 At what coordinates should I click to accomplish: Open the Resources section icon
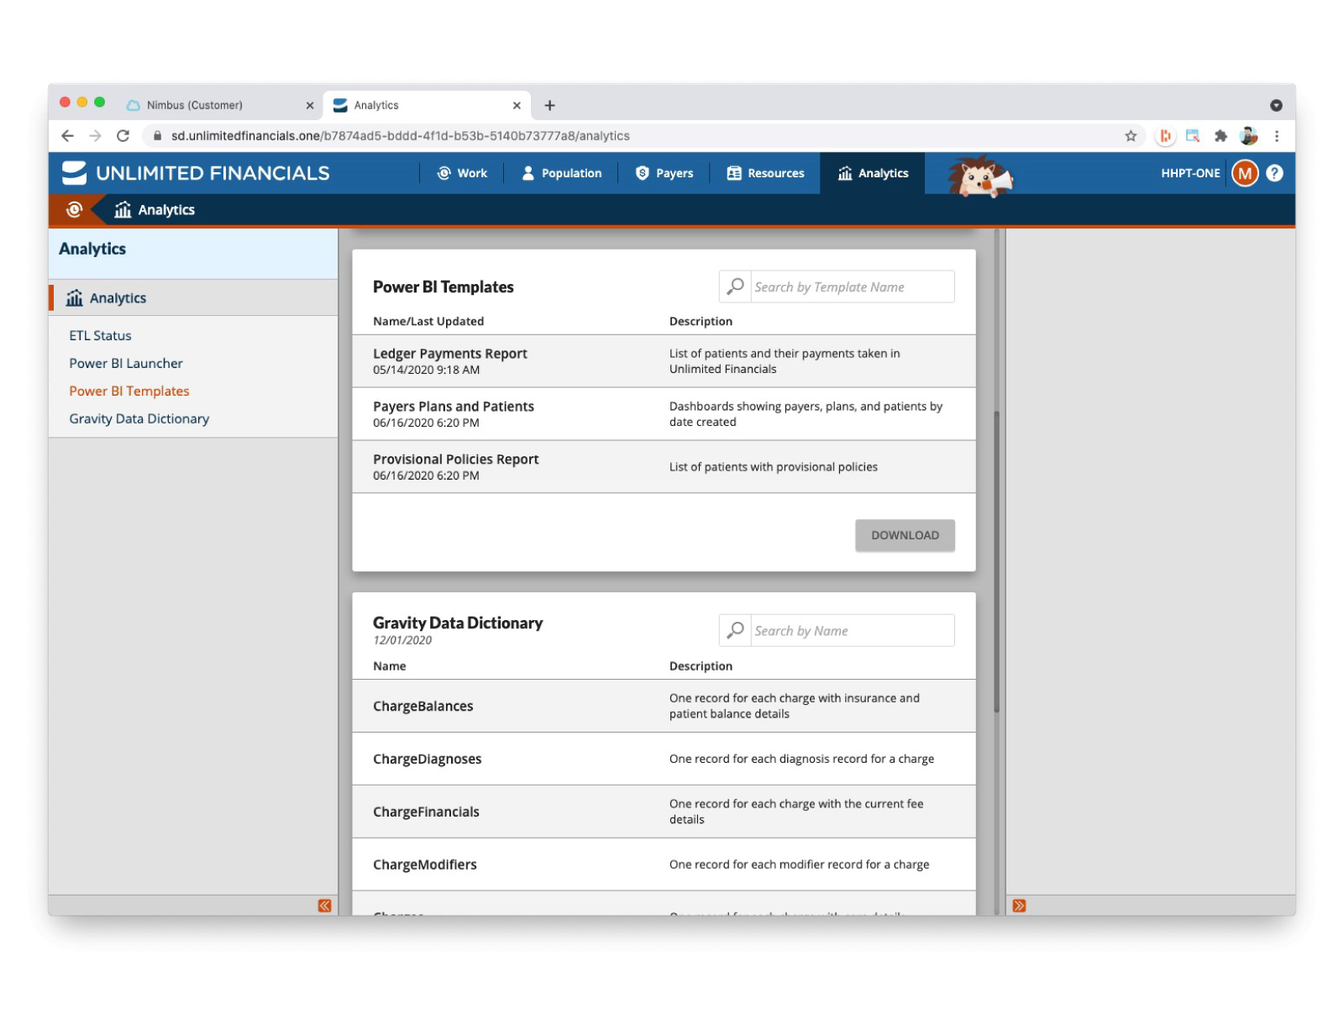[x=733, y=173]
